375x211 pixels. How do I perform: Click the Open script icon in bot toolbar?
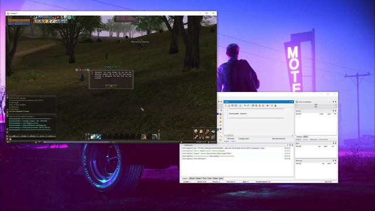coord(229,105)
